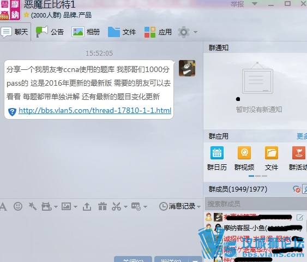Screen dimensions: 307x262
Task: Click the upload file icon
Action: click(87, 206)
